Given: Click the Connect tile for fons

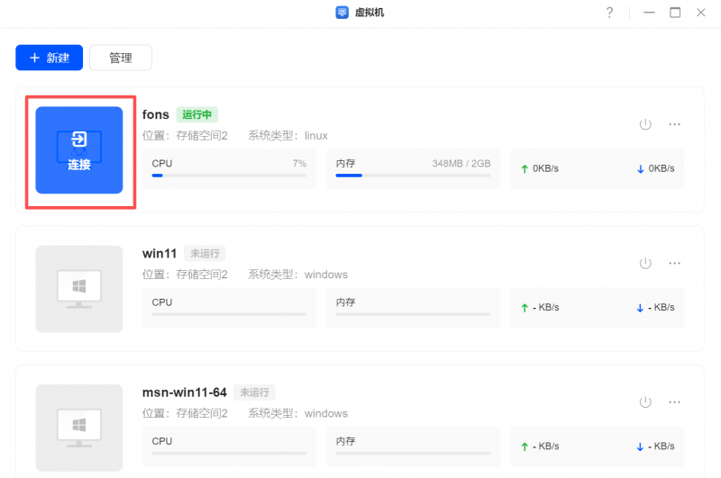Looking at the screenshot, I should point(79,150).
